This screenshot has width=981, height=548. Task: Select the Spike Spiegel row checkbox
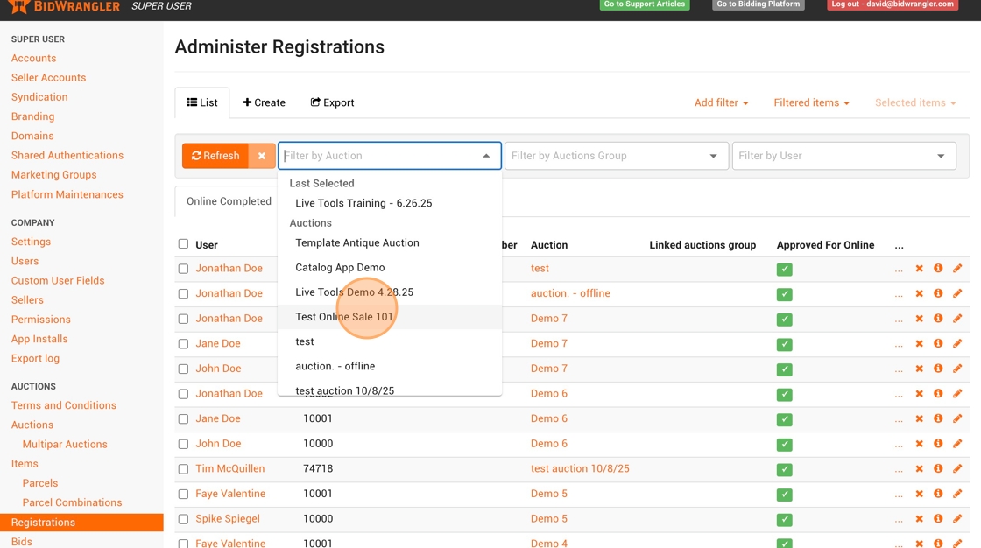[x=183, y=519]
